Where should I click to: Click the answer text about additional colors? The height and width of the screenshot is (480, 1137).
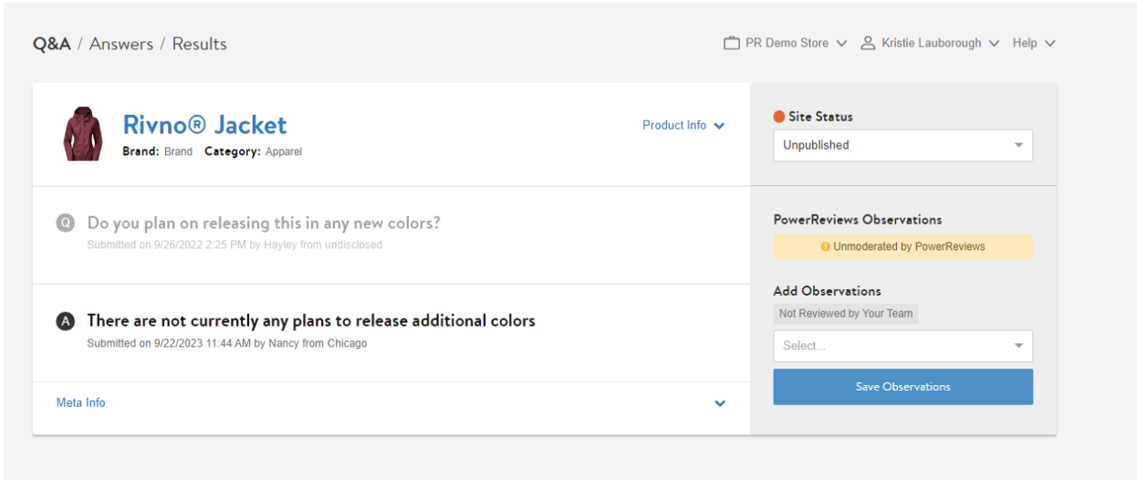click(311, 320)
